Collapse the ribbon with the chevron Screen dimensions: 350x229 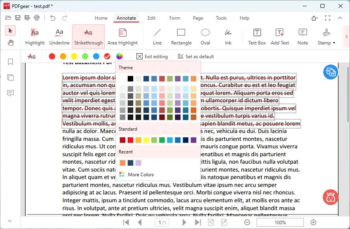[x=340, y=18]
